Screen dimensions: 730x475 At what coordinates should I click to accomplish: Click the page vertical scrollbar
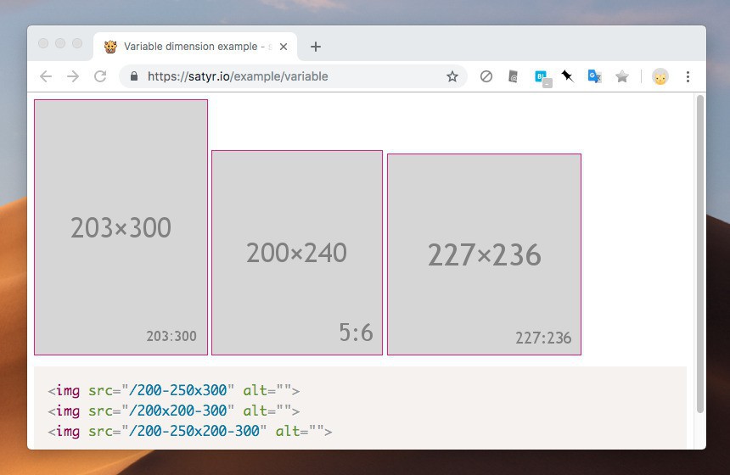coord(699,254)
